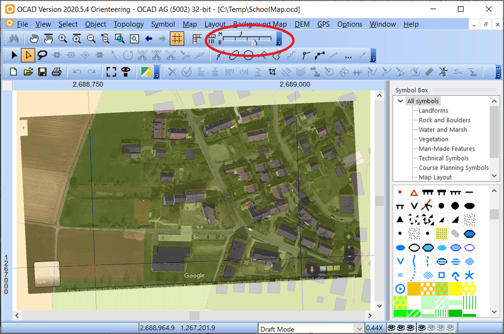
Task: Activate the outlined Edit Point arrow tool
Action: pyautogui.click(x=28, y=55)
